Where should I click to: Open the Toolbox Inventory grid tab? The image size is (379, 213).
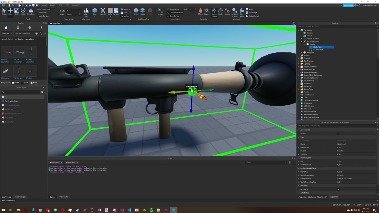pos(18,28)
